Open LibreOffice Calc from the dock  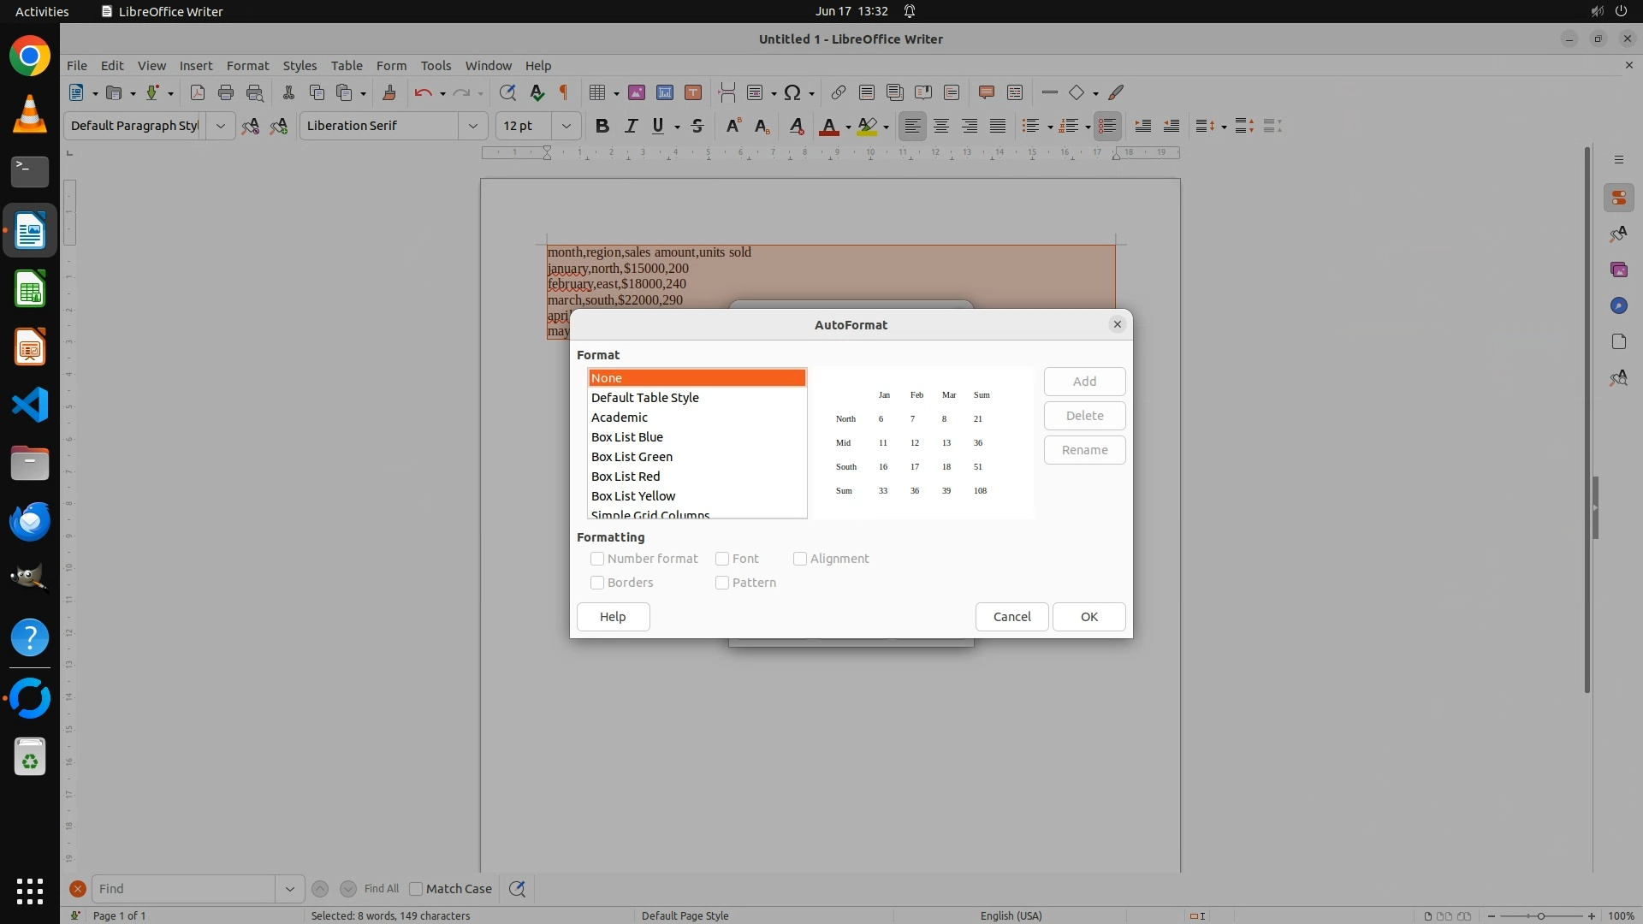(30, 289)
